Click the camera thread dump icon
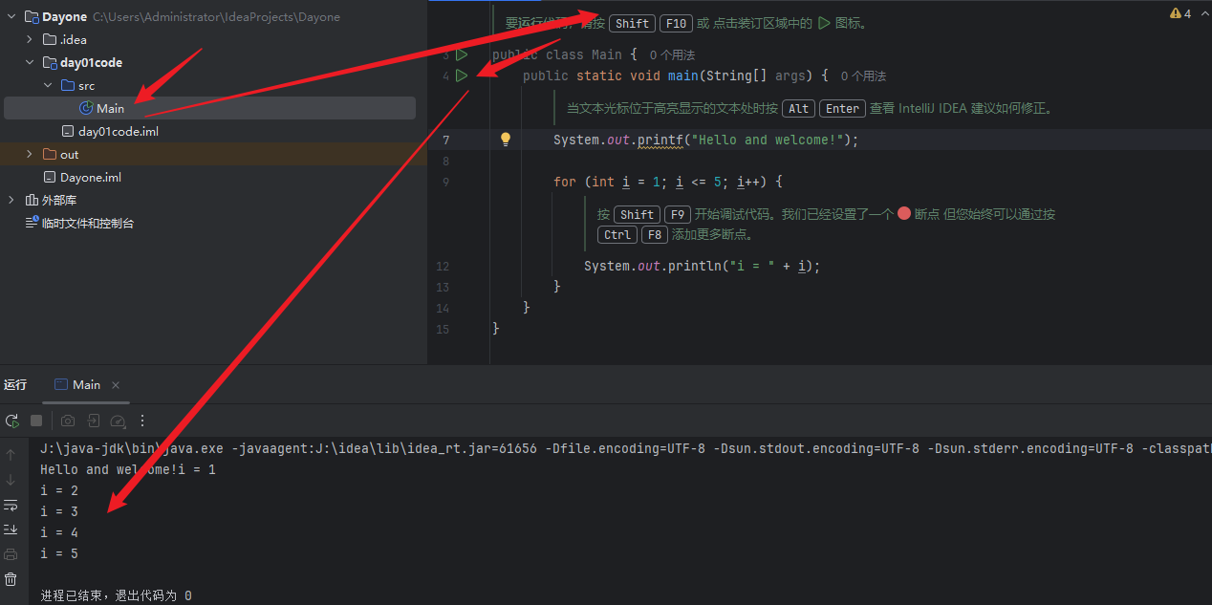This screenshot has height=605, width=1212. click(x=68, y=421)
